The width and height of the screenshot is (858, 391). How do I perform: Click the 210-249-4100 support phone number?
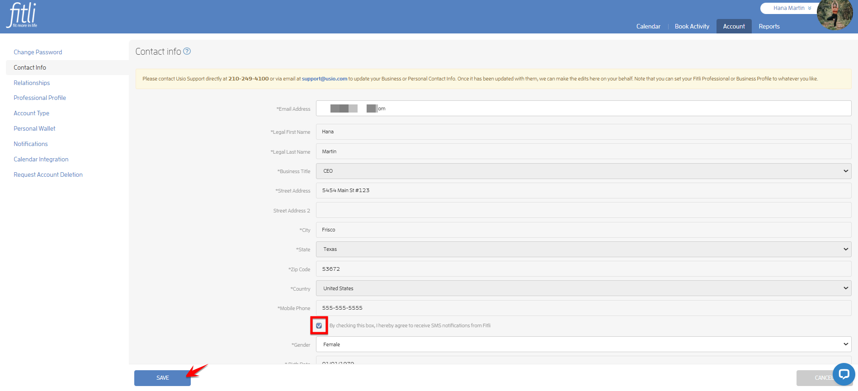249,79
